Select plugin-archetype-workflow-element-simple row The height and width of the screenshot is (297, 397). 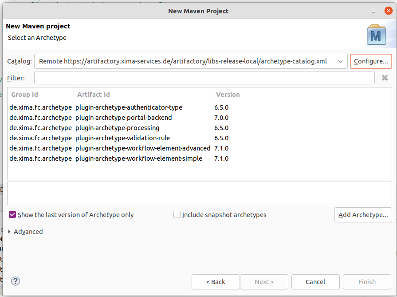(x=200, y=158)
